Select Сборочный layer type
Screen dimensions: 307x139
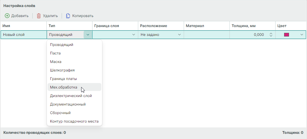point(60,113)
